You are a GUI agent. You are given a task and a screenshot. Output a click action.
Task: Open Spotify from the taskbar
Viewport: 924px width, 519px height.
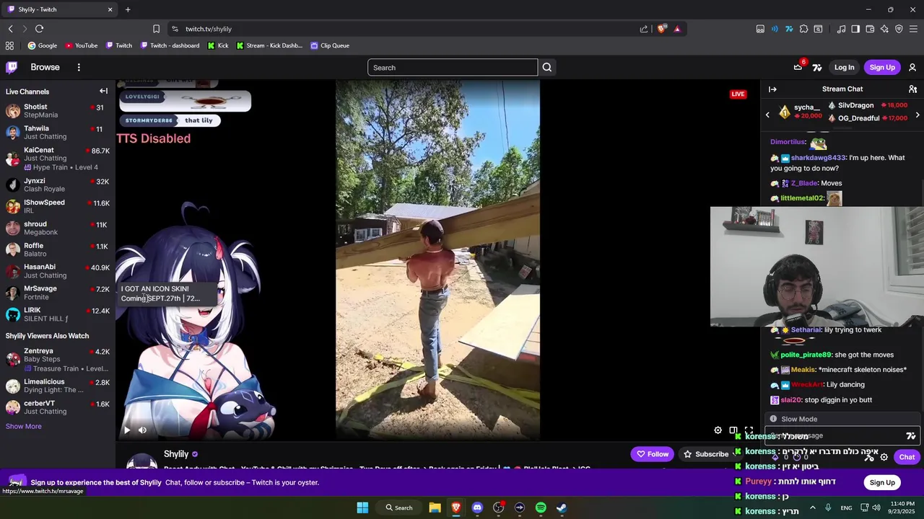pos(541,507)
